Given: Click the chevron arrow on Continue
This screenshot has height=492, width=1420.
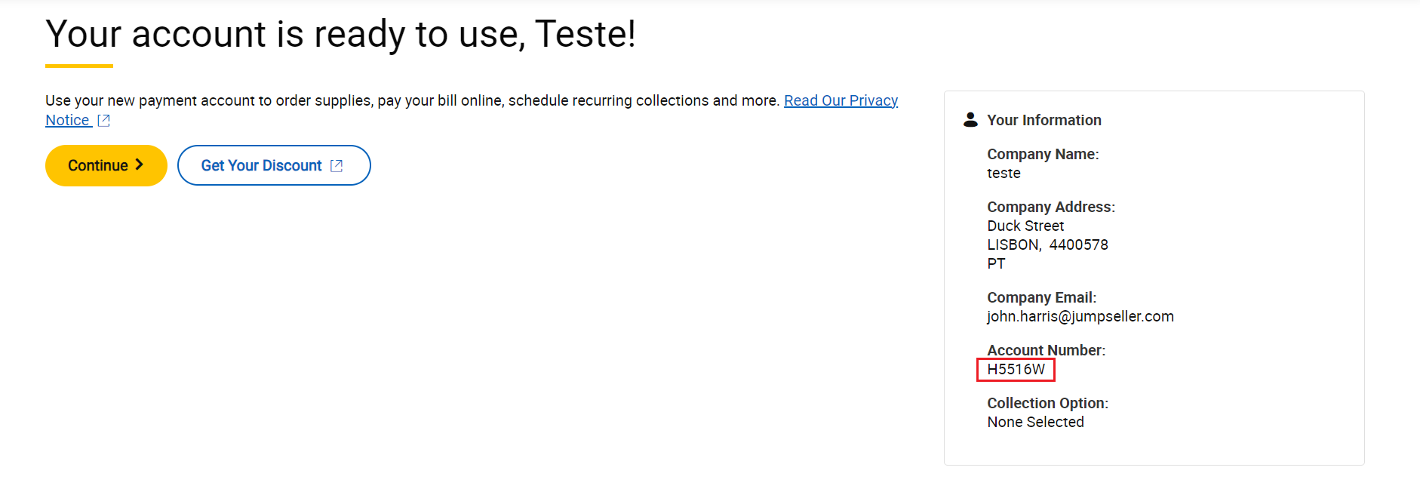Looking at the screenshot, I should (139, 165).
